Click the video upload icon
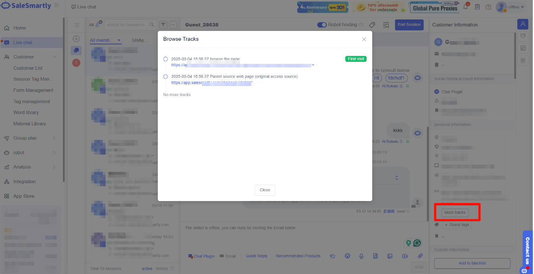 (x=405, y=256)
